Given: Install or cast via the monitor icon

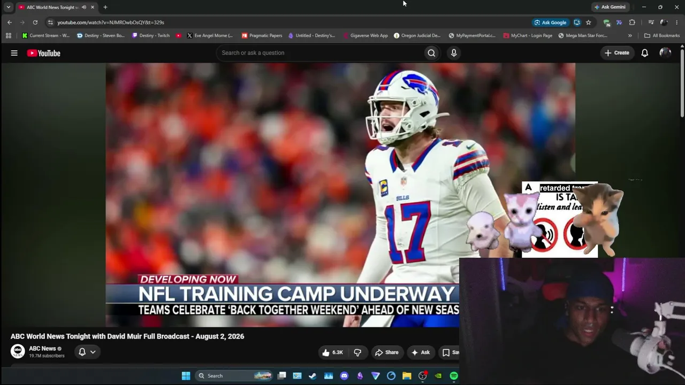Looking at the screenshot, I should point(577,22).
